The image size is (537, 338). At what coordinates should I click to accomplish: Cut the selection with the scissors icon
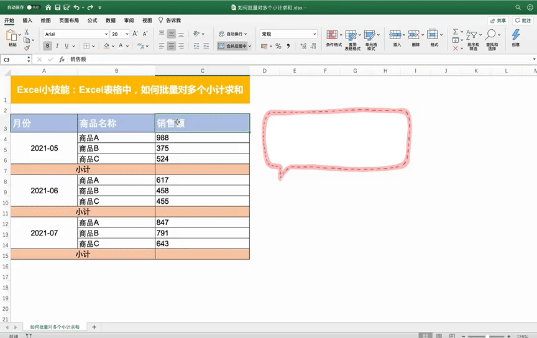coord(27,32)
